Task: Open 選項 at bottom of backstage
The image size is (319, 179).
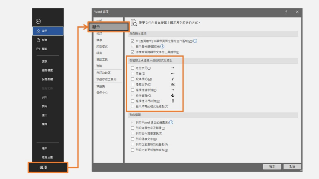Action: pyautogui.click(x=48, y=168)
